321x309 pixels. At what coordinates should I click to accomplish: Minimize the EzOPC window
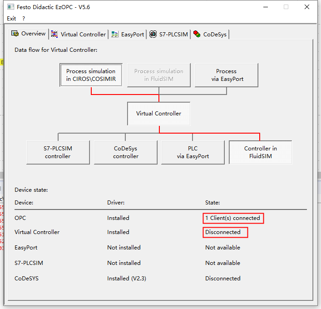tap(266, 7)
